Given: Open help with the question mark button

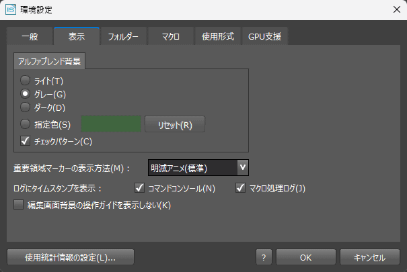Looking at the screenshot, I should [x=264, y=257].
